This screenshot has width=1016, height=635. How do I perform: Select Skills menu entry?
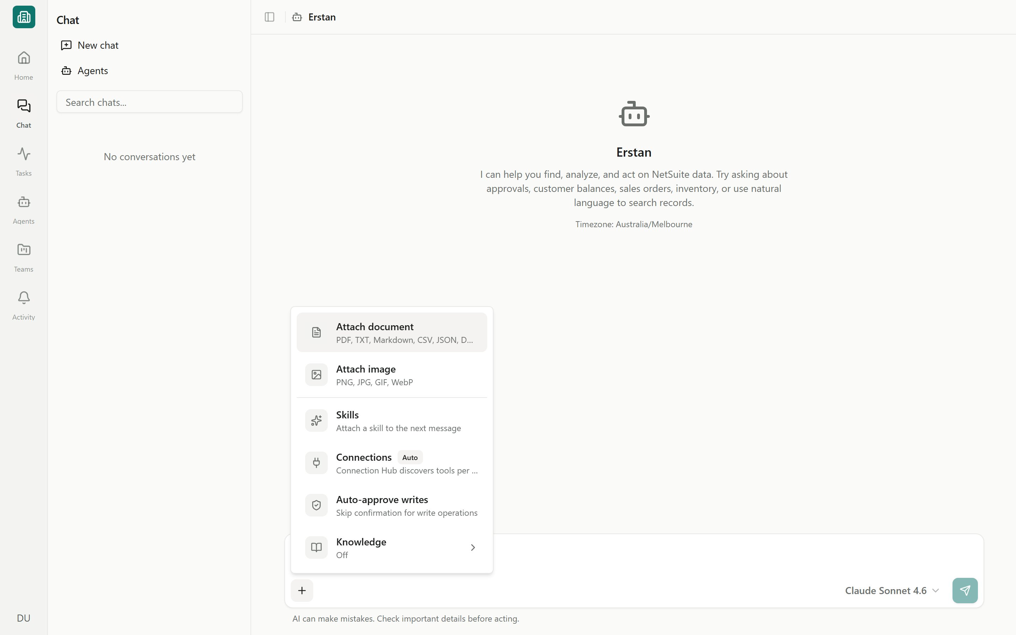(x=392, y=421)
